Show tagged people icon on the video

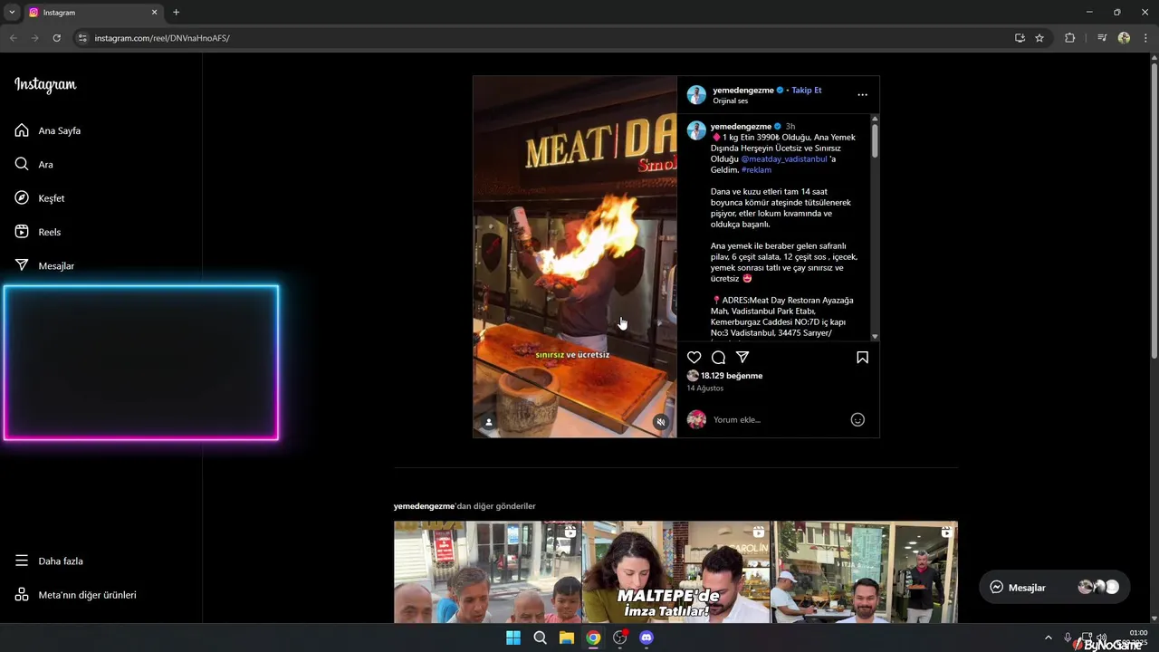point(489,422)
